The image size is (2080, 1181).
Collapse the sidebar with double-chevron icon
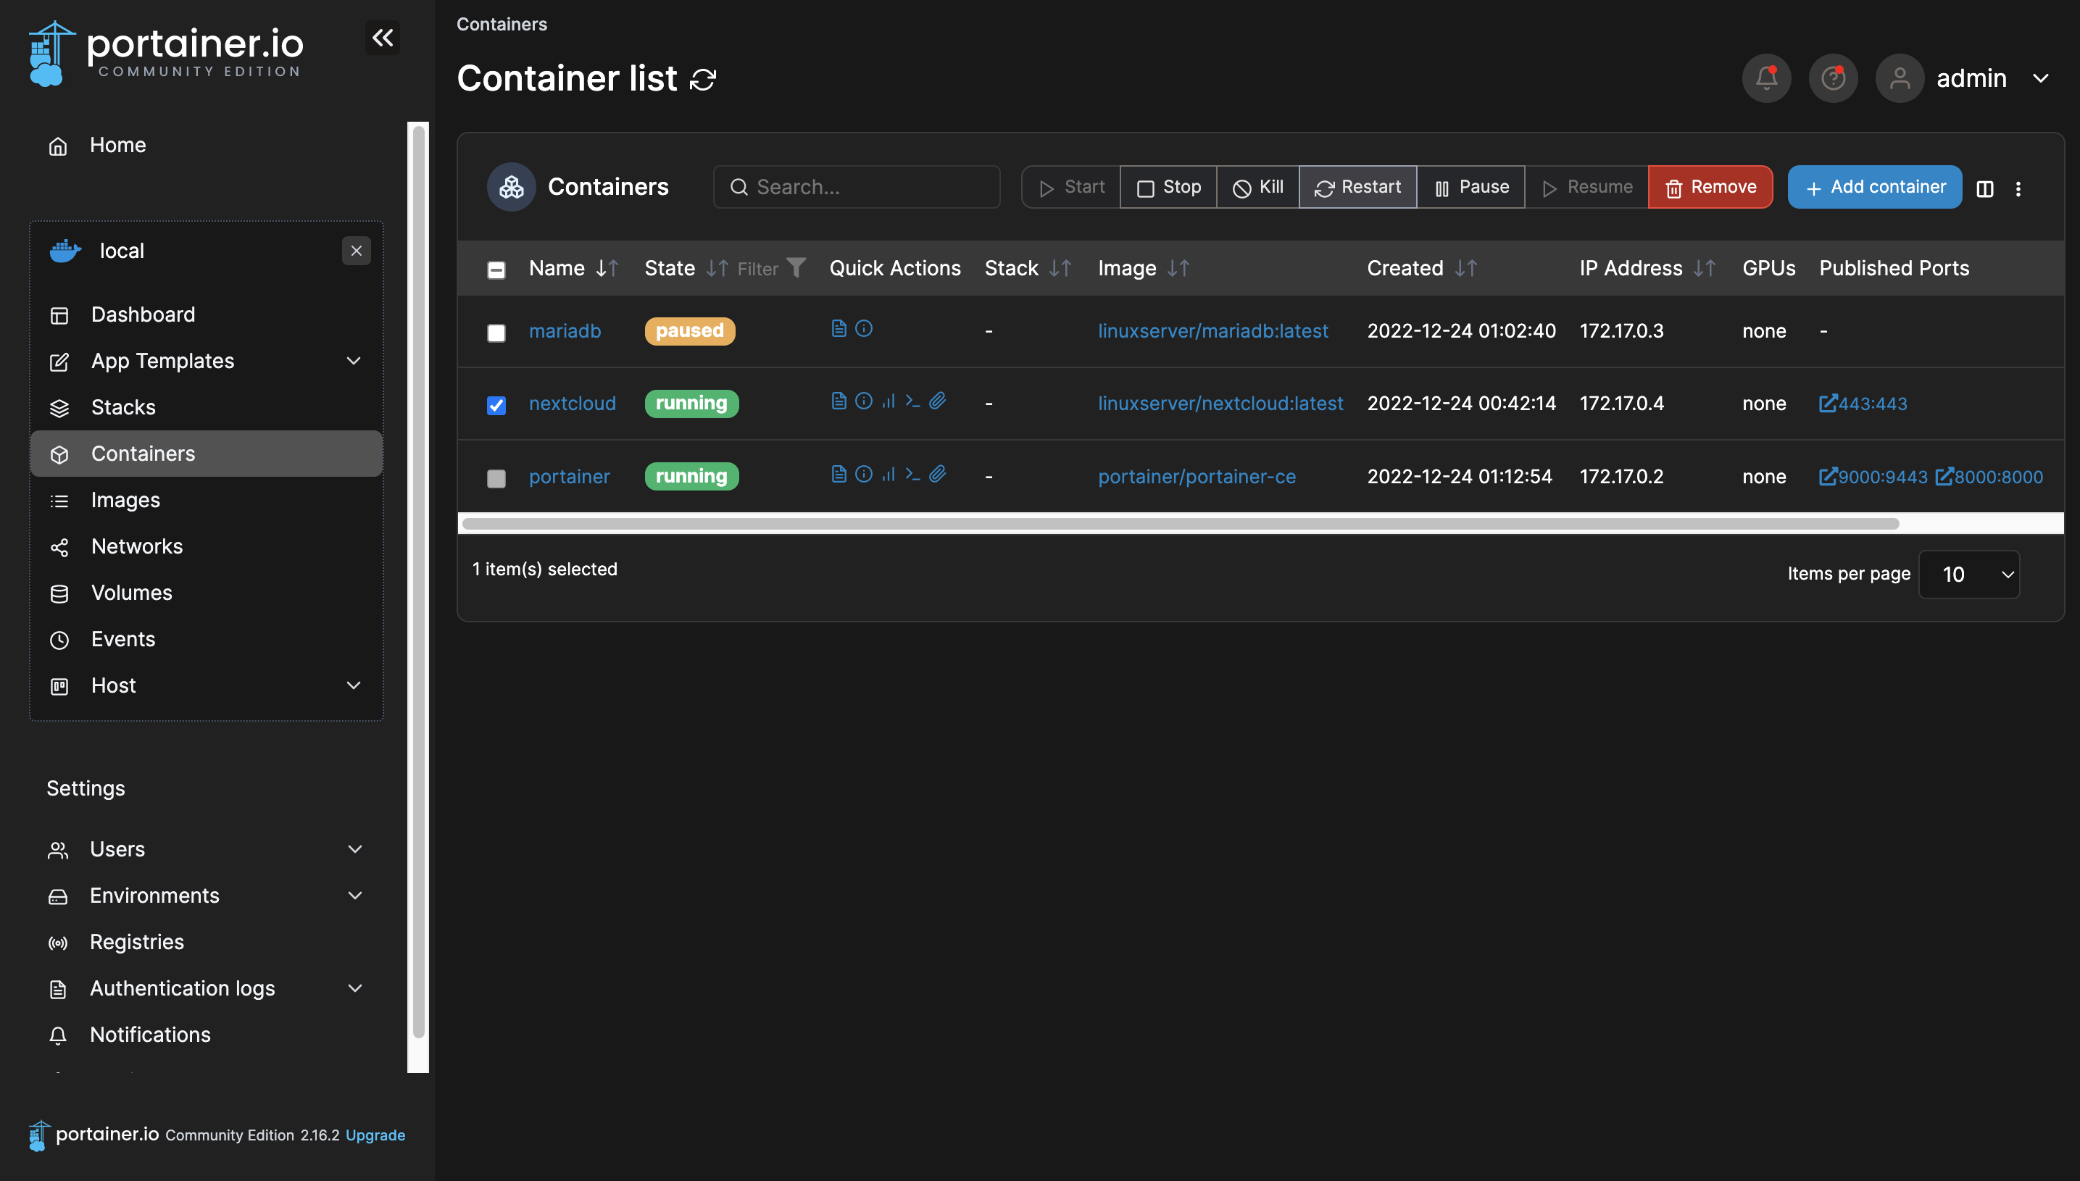click(382, 37)
